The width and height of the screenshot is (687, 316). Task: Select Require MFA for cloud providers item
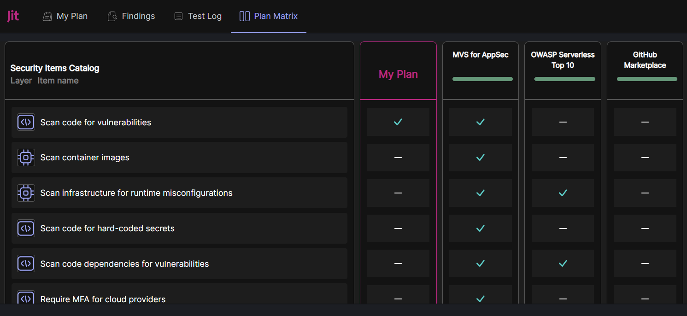point(179,294)
